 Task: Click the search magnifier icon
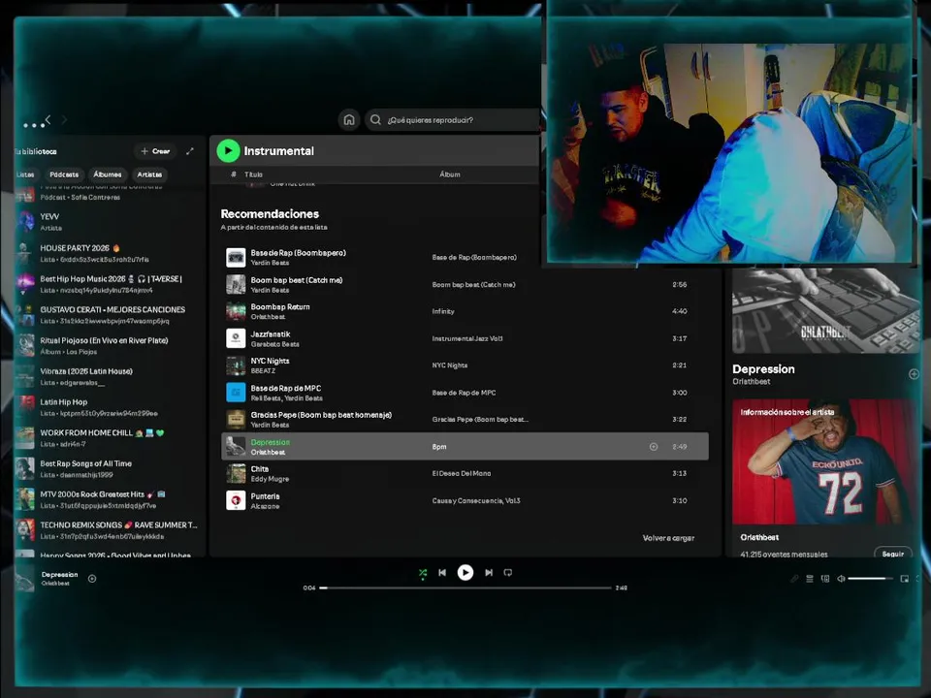tap(375, 120)
